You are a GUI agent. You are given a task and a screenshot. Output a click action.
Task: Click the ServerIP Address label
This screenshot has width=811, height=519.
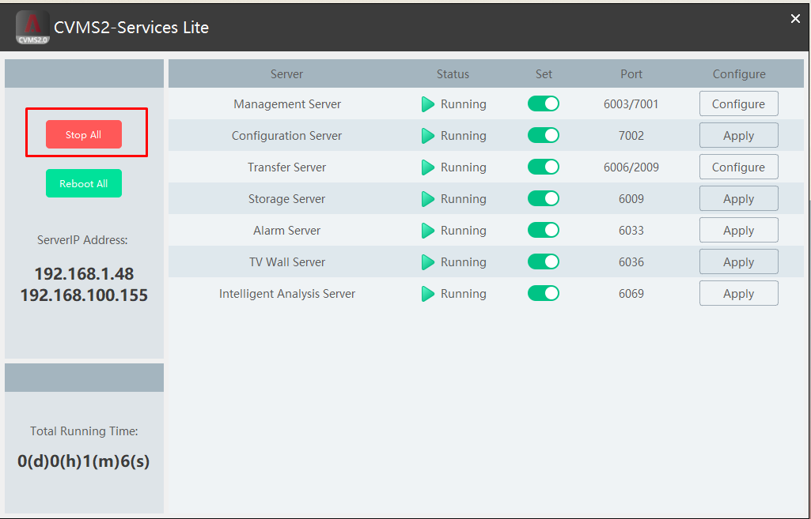tap(82, 239)
